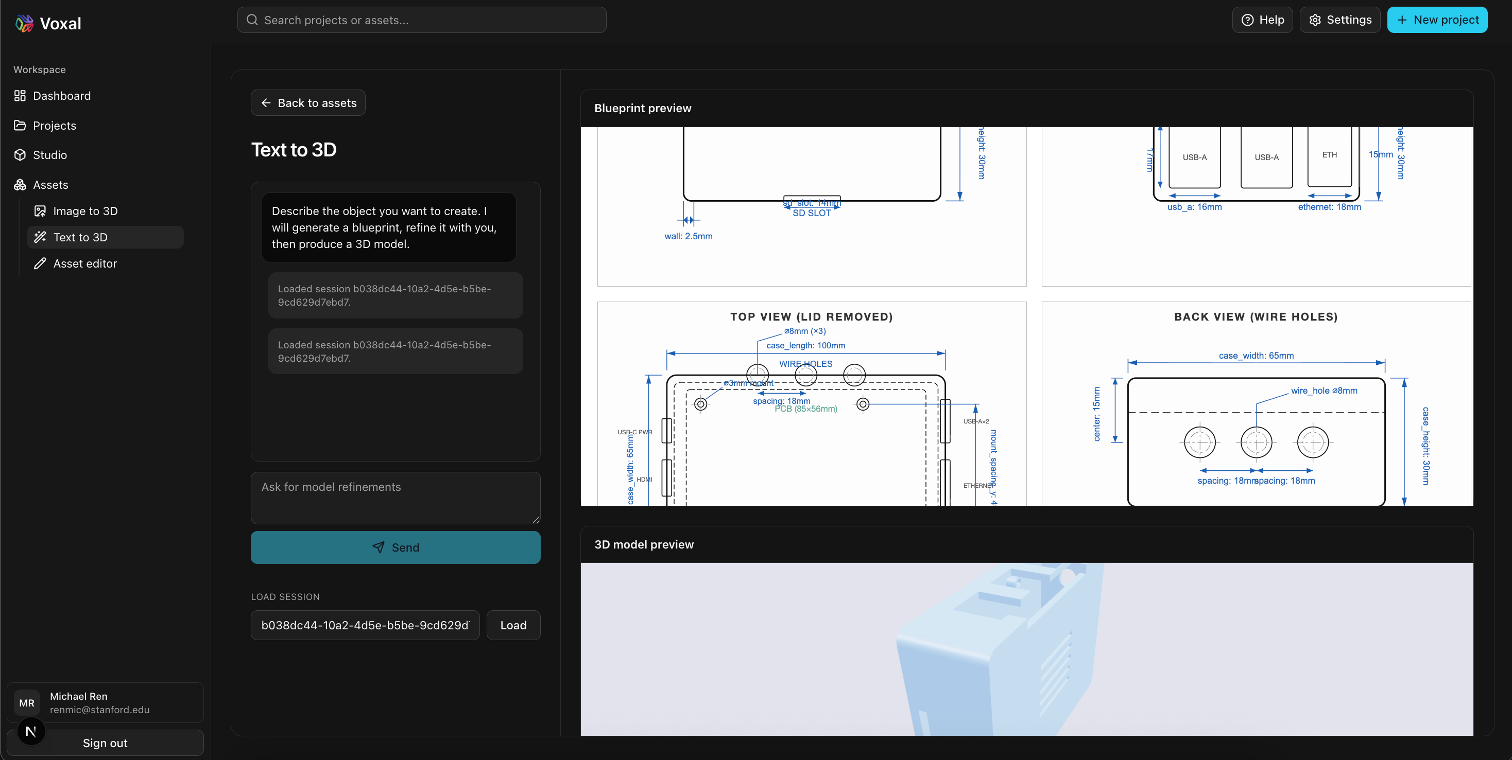Click the round N badge icon

(x=31, y=731)
